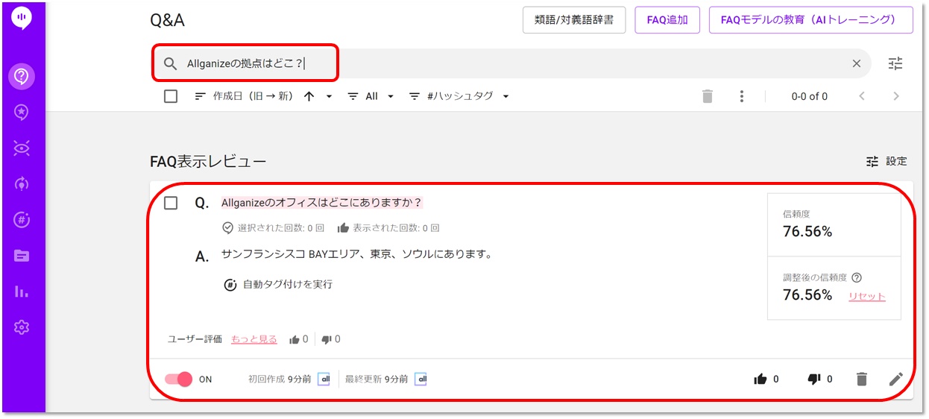Delete the FAQ with card trash icon
929x419 pixels.
tap(862, 379)
